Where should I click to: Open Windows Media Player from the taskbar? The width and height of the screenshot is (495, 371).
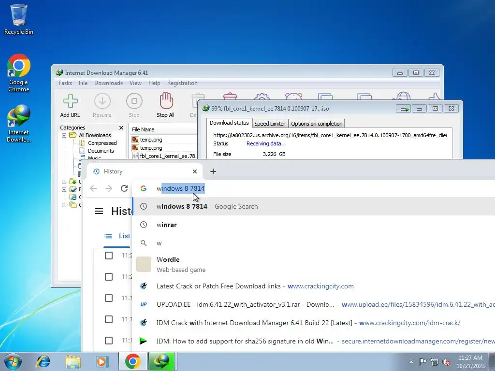[102, 361]
